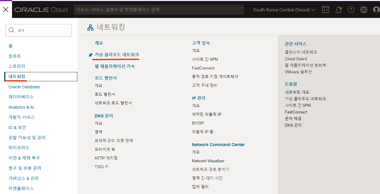The image size is (380, 194).
Task: Go to FastConnect under 고객 접속
Action: point(203,68)
